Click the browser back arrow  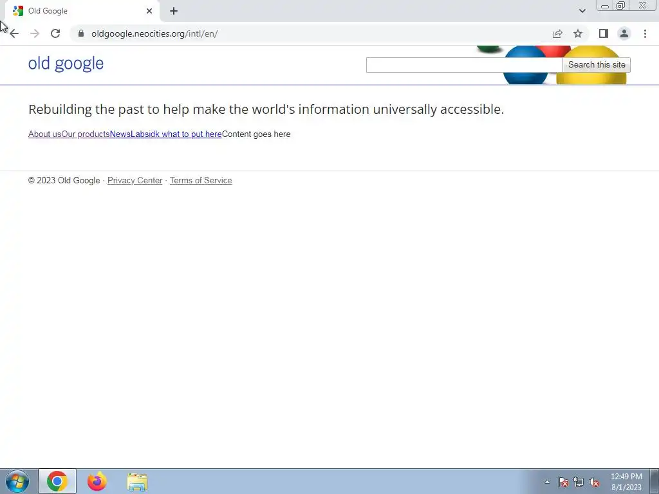coord(14,33)
